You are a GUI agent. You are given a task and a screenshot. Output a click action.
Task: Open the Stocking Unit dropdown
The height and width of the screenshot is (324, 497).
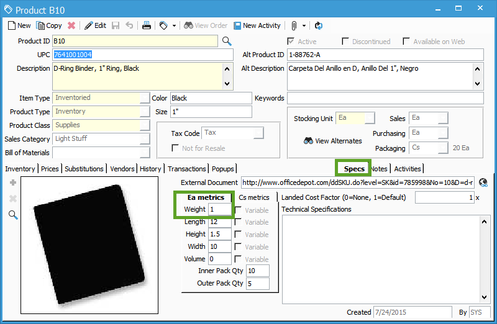point(370,118)
